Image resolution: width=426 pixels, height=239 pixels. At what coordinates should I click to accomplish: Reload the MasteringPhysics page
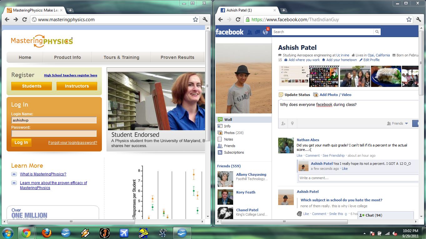click(x=24, y=19)
